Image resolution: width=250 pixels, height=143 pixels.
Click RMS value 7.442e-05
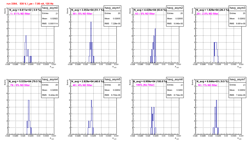pos(241,95)
